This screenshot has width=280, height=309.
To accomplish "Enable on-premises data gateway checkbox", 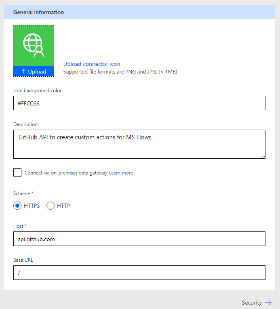I will (x=17, y=172).
